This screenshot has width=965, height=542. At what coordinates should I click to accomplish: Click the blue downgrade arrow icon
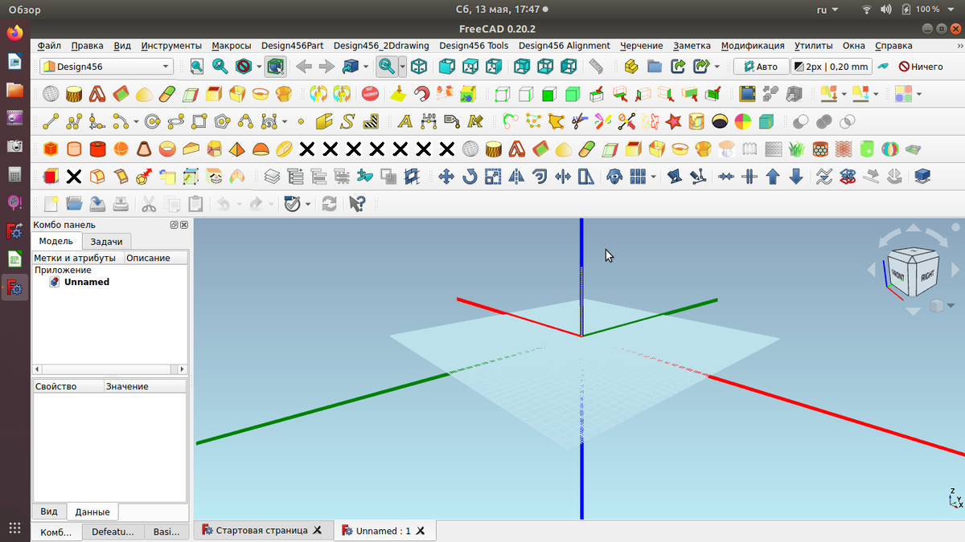796,176
